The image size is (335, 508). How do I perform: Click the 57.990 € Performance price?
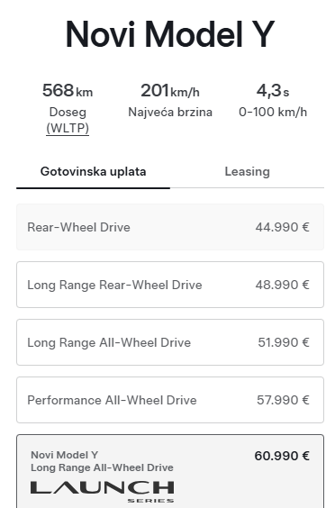click(x=283, y=400)
